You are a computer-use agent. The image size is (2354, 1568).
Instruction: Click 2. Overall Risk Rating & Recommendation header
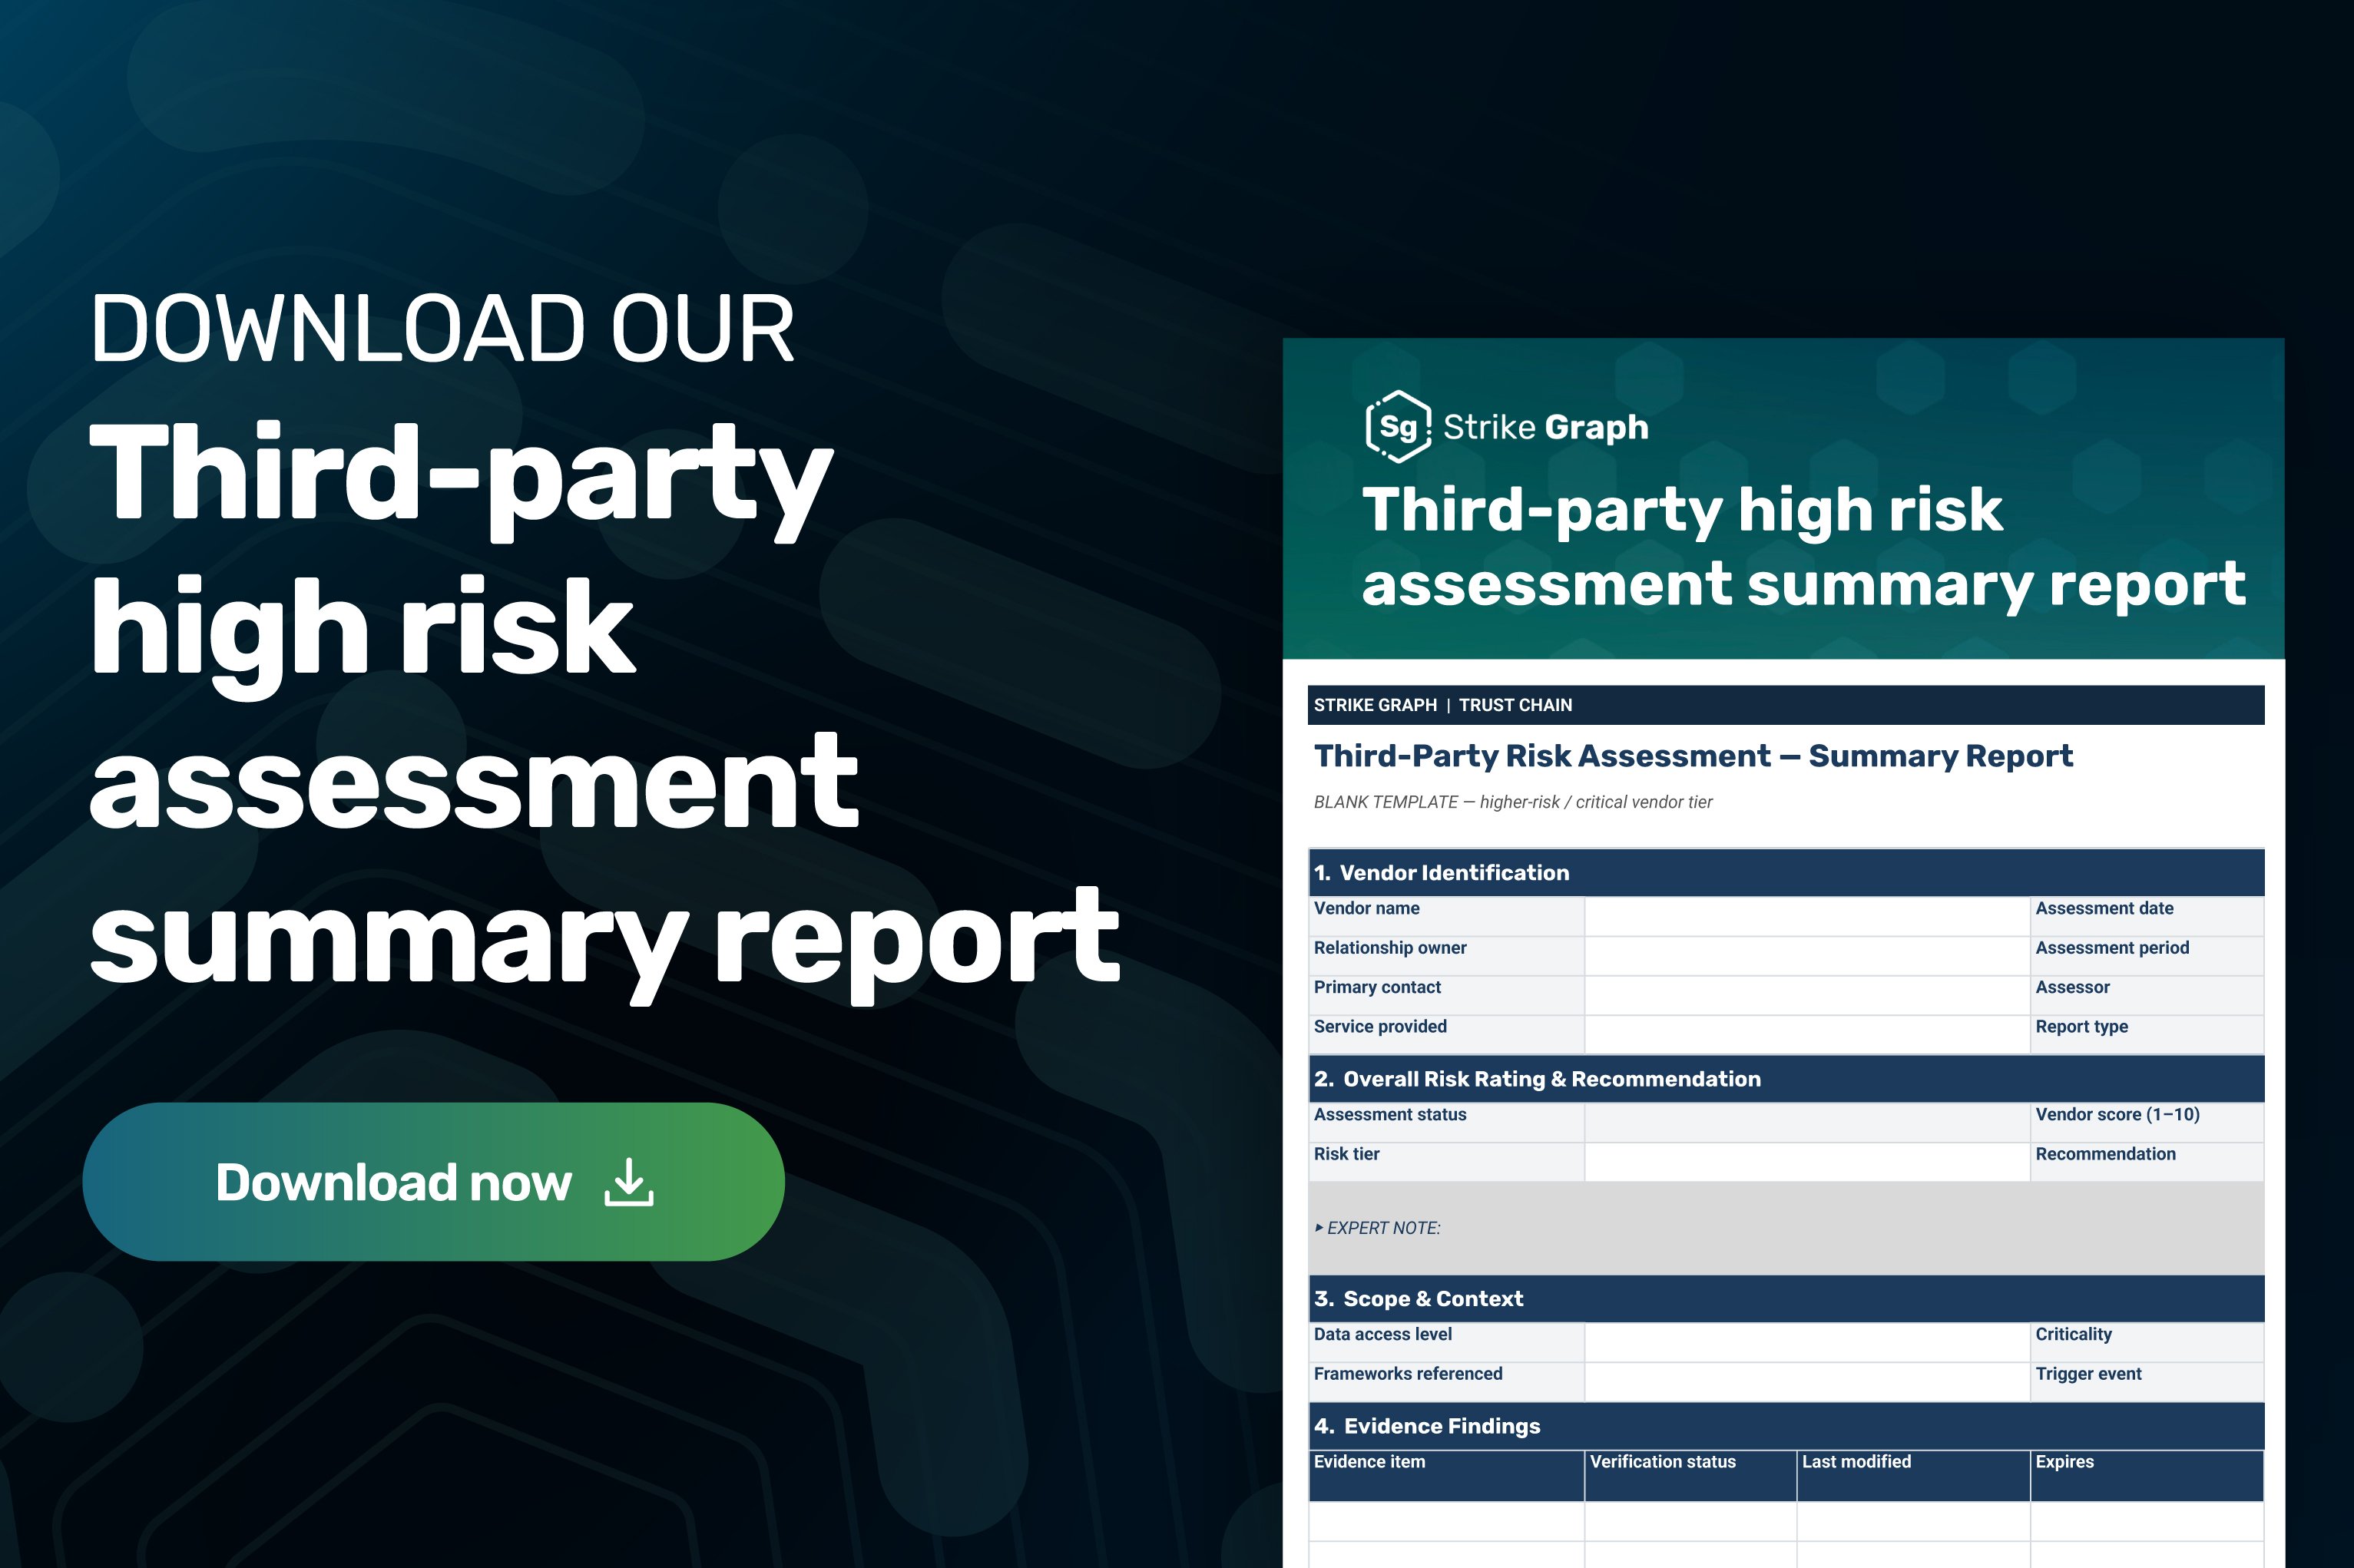(1786, 1079)
